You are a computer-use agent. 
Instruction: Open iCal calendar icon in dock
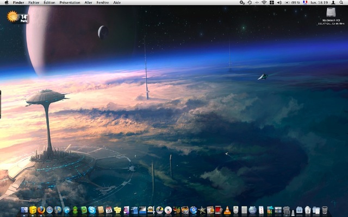coord(109,210)
